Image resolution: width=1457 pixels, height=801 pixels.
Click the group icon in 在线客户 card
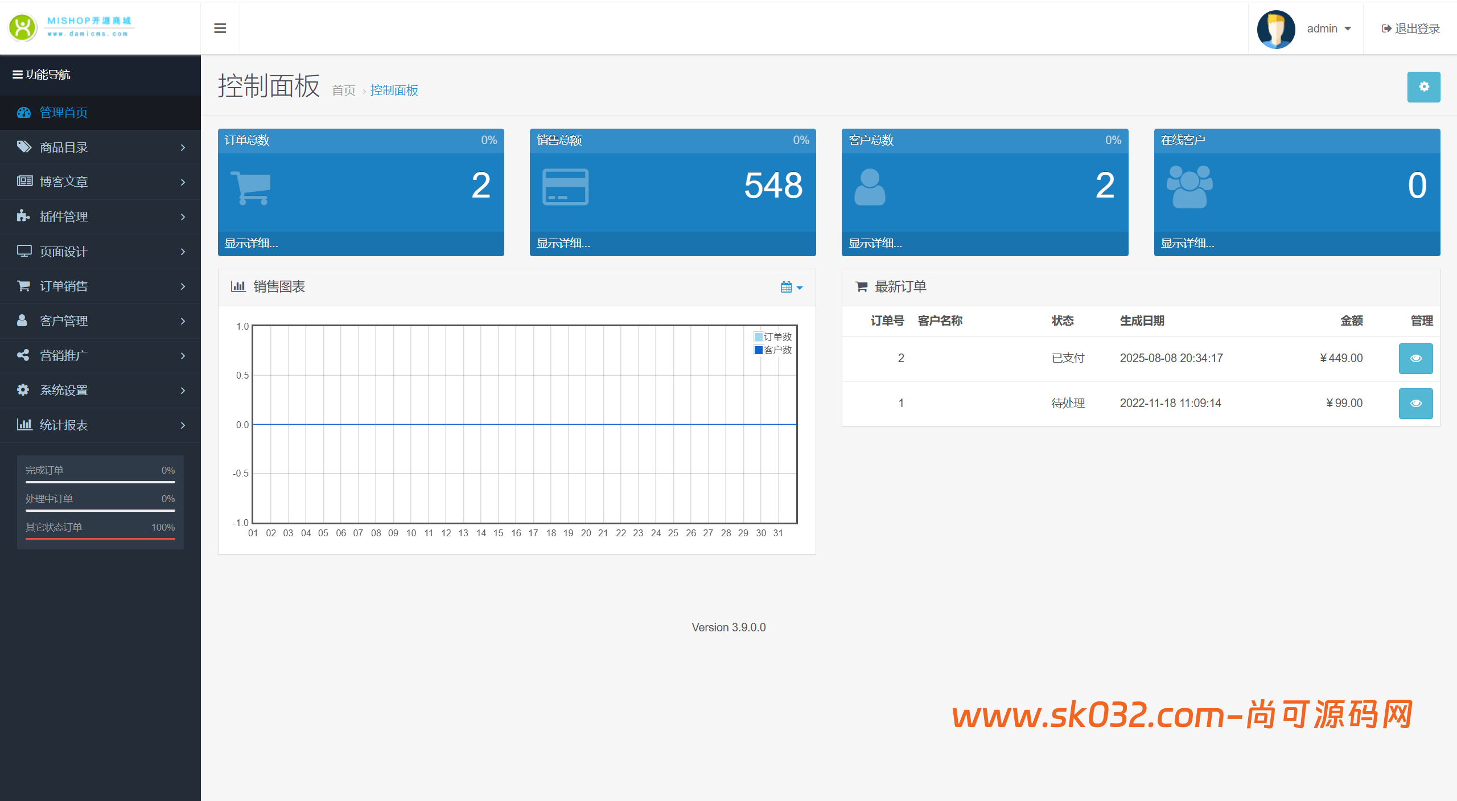[x=1189, y=187]
